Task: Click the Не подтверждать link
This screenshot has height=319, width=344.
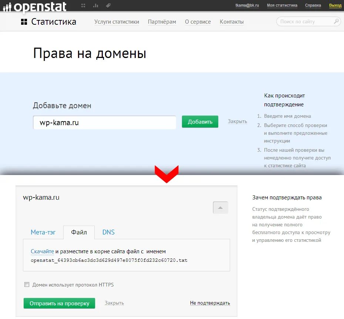Action: [x=210, y=303]
